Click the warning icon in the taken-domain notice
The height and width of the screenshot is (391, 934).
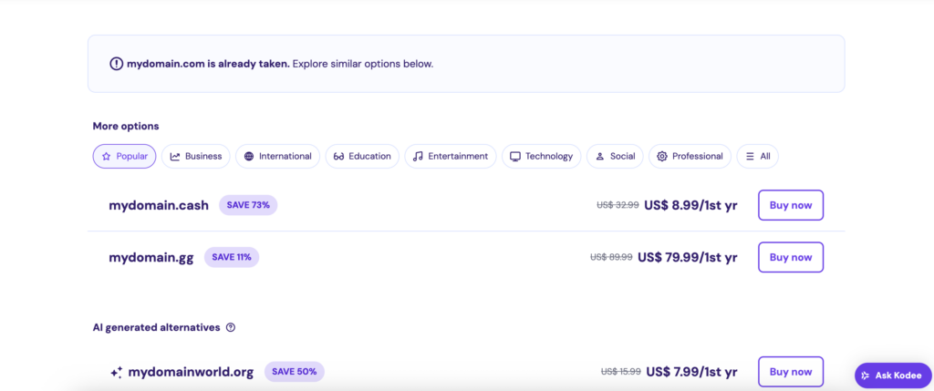pos(116,64)
